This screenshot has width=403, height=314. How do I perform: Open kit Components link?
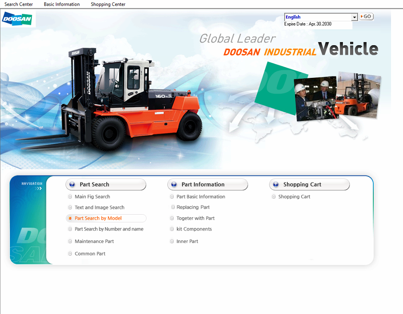[x=194, y=229]
